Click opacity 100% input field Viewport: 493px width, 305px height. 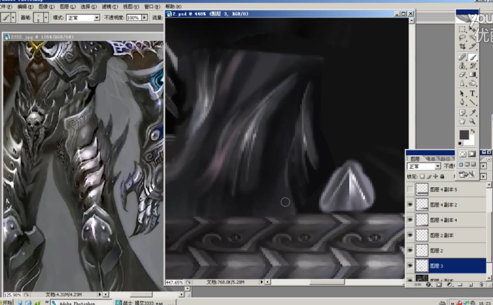[x=134, y=17]
